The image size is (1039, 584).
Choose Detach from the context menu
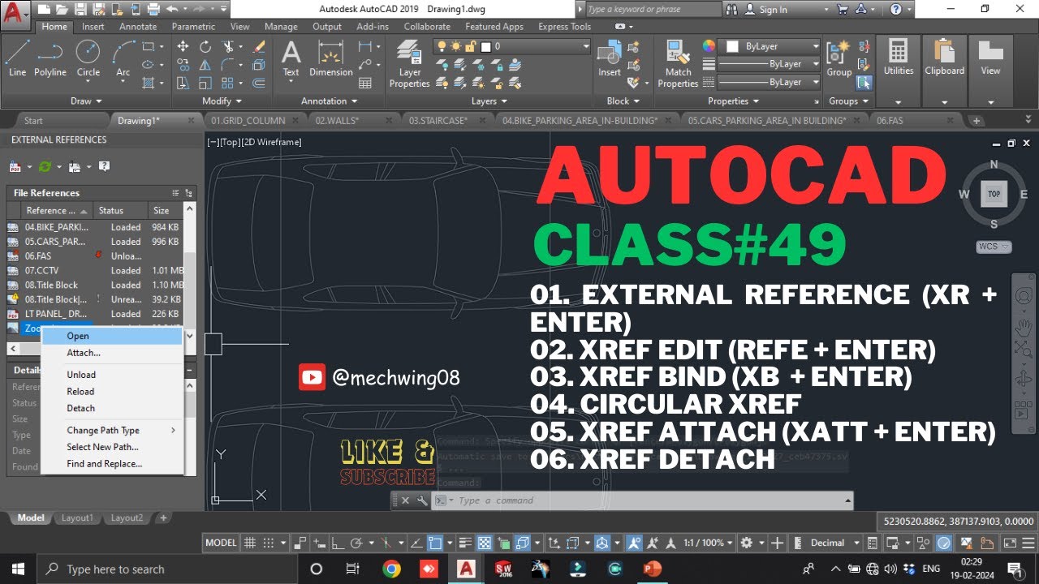tap(113, 408)
